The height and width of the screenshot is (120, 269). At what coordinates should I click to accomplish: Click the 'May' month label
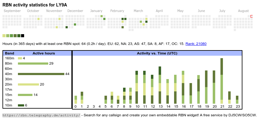point(180,11)
